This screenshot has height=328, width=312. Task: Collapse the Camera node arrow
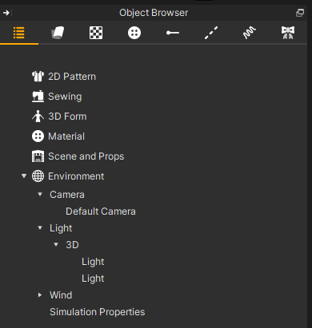[x=40, y=194]
